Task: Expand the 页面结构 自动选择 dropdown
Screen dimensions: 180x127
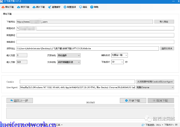Action: (69, 55)
